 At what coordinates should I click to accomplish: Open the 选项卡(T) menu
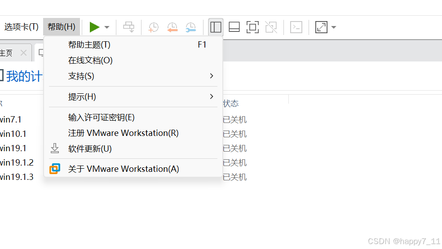22,27
